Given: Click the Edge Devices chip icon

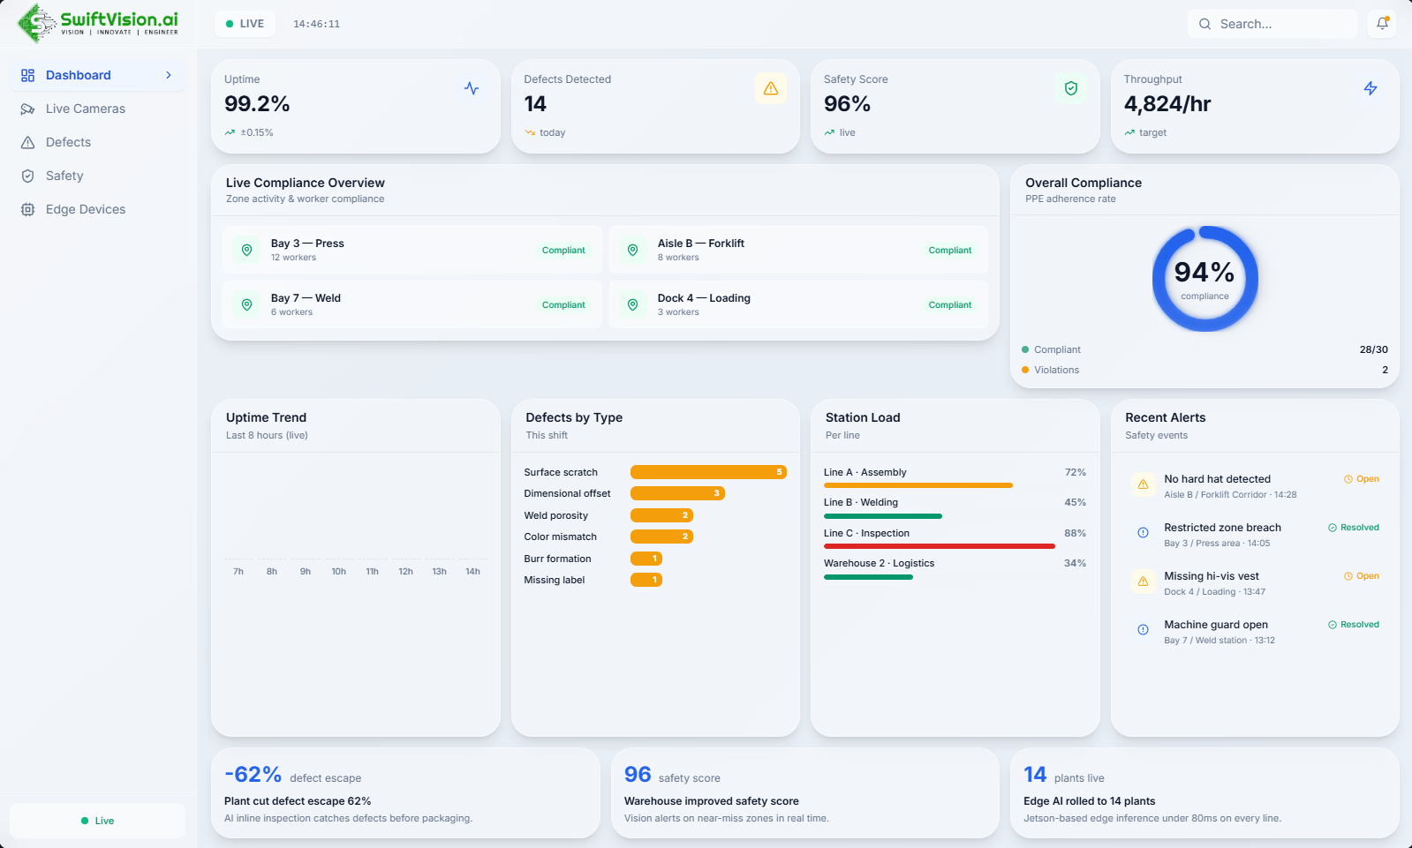Looking at the screenshot, I should pyautogui.click(x=27, y=209).
